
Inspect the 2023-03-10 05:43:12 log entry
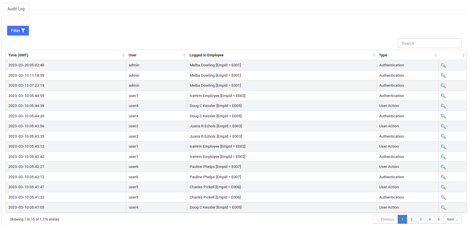click(443, 147)
